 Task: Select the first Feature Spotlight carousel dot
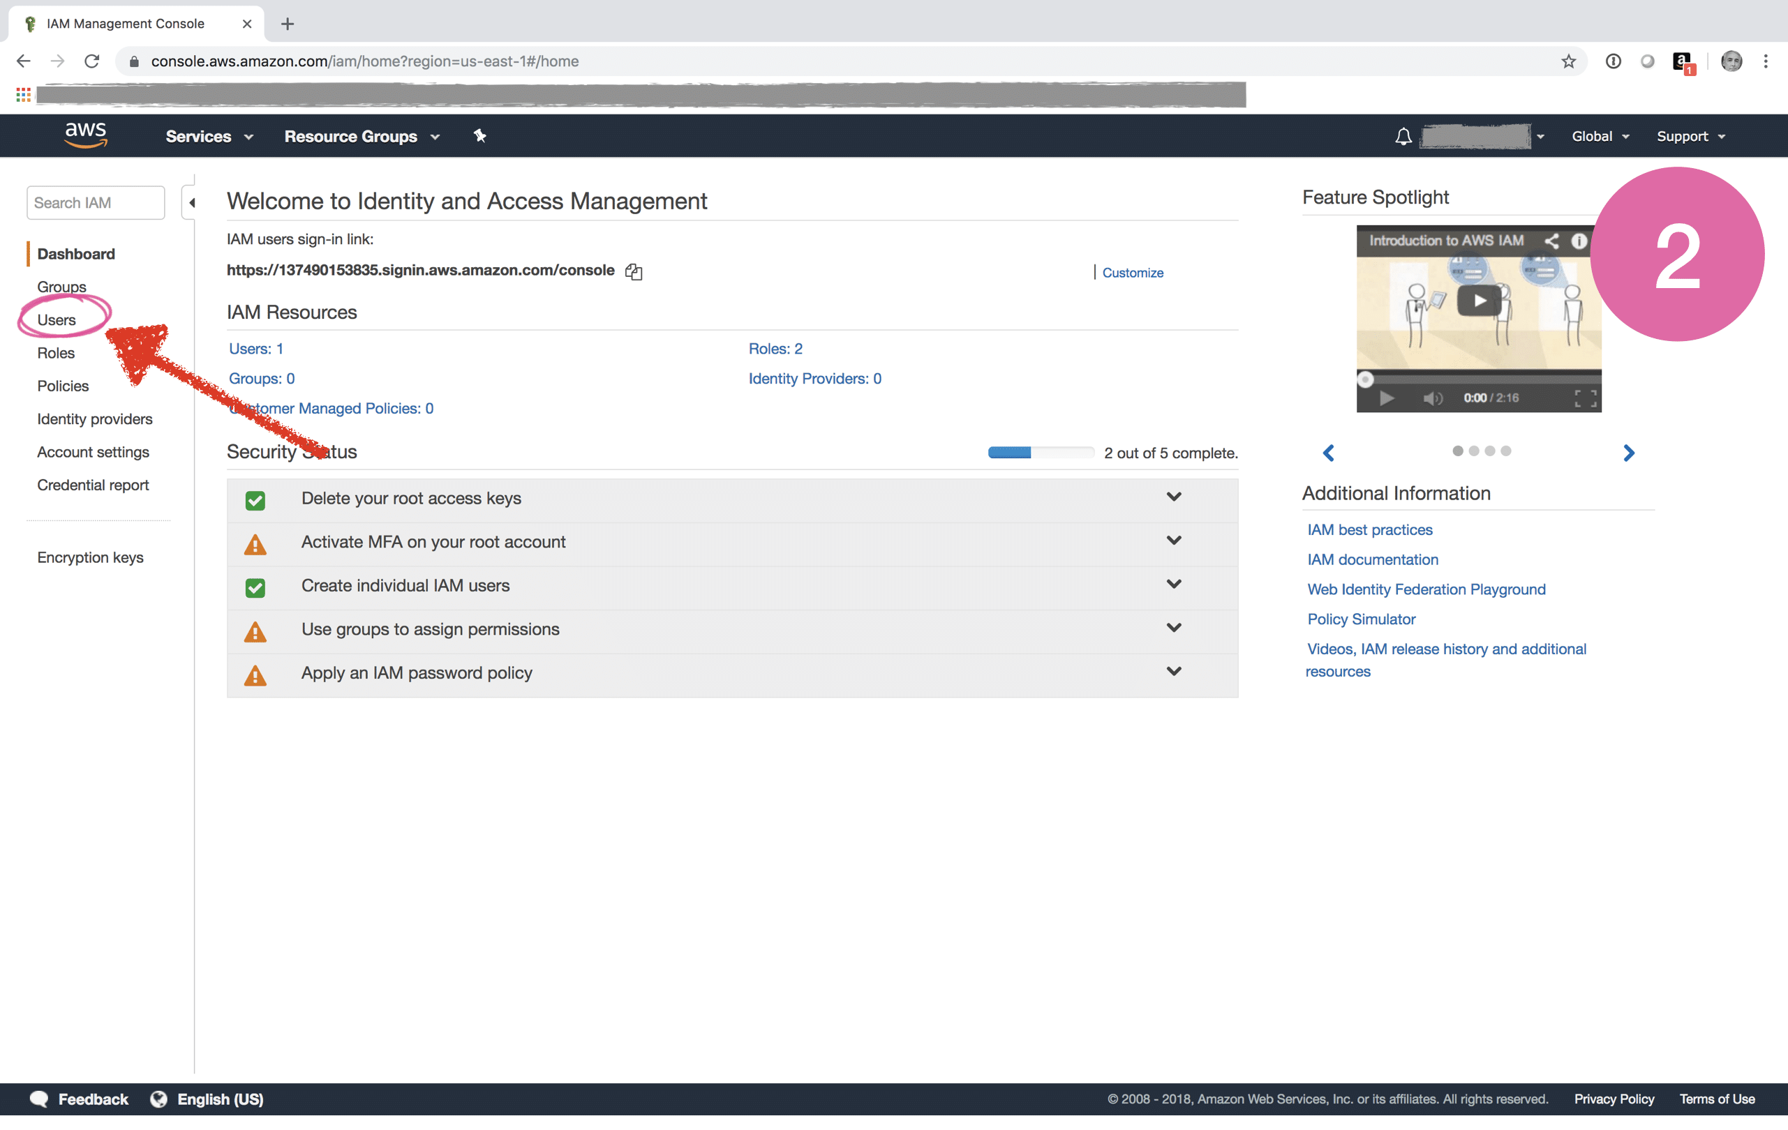pyautogui.click(x=1458, y=451)
